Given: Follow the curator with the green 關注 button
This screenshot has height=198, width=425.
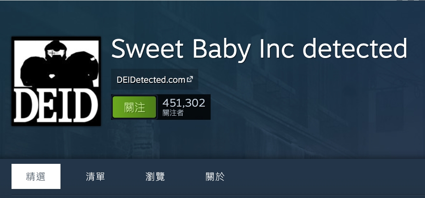Looking at the screenshot, I should click(x=134, y=107).
